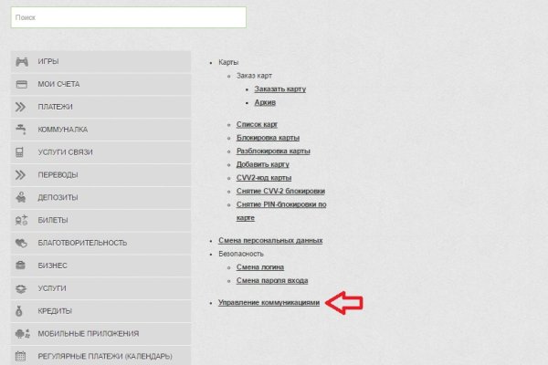Viewport: 548px width, 365px height.
Task: Click the Android icon for МОБИЛЬНЫЕ ПРИЛОЖЕНИЯ
Action: tap(20, 334)
